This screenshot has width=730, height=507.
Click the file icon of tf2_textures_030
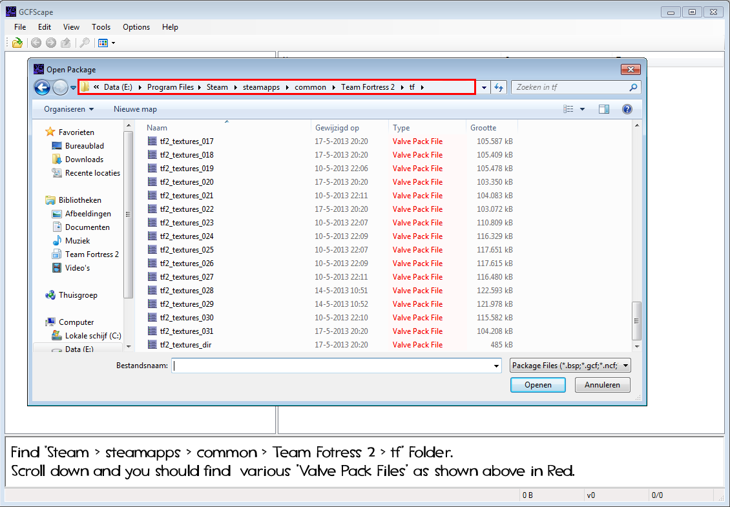pos(152,318)
